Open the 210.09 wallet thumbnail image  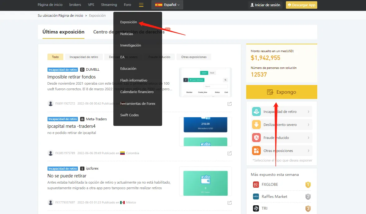pyautogui.click(x=206, y=132)
